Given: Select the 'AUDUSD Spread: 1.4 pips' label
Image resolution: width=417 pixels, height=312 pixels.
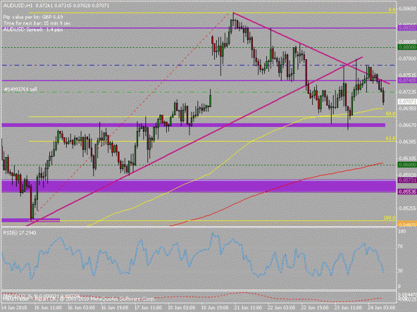Looking at the screenshot, I should [33, 30].
